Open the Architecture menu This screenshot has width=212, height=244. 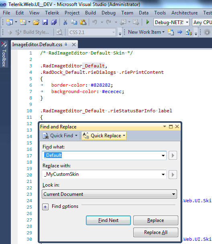click(184, 13)
